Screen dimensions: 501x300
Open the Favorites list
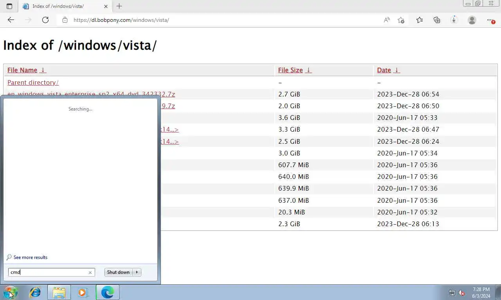point(420,20)
